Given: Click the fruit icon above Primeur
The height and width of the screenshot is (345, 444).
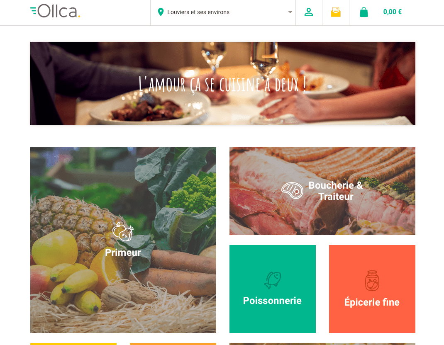Looking at the screenshot, I should tap(123, 232).
